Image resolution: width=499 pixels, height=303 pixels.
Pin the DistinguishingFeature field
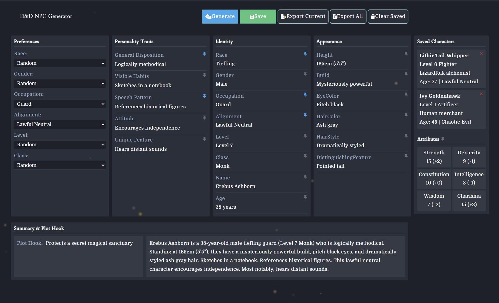pyautogui.click(x=406, y=156)
